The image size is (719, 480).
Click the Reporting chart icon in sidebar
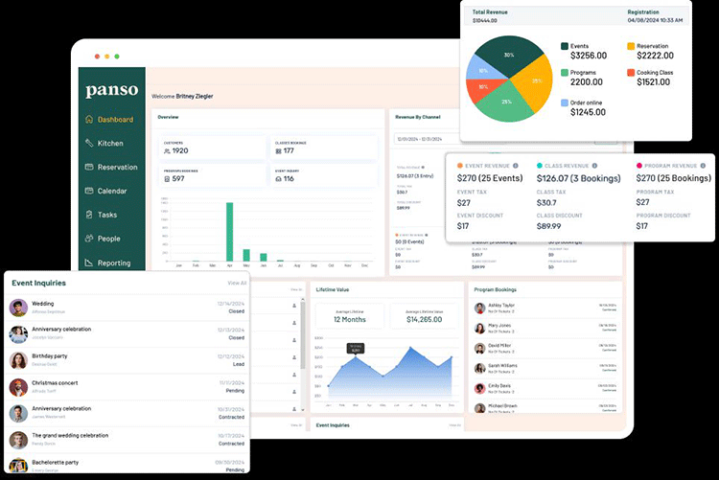[89, 263]
